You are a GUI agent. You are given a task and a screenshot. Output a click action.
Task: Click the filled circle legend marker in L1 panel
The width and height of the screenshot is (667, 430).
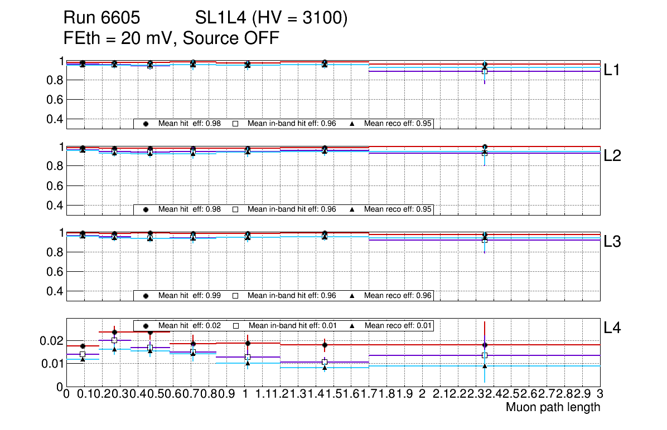146,124
